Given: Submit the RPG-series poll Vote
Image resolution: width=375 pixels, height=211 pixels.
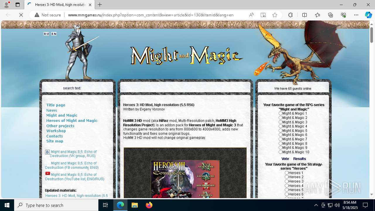Looking at the screenshot, I should [285, 159].
